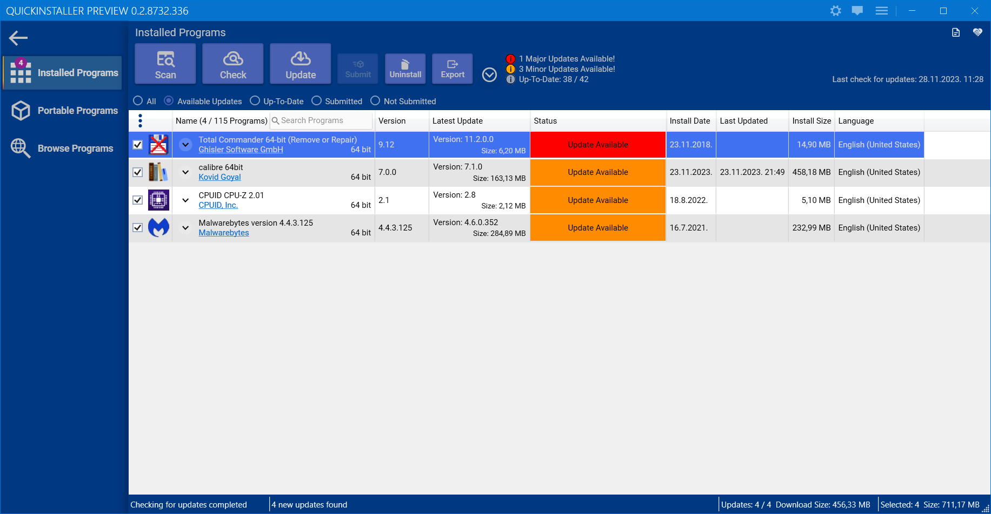Click the Submit toolbar button
Image resolution: width=991 pixels, height=514 pixels.
pos(358,69)
